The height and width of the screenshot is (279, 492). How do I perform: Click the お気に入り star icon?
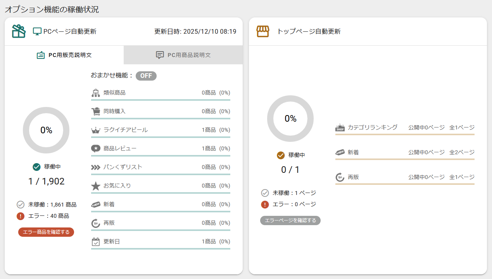96,186
